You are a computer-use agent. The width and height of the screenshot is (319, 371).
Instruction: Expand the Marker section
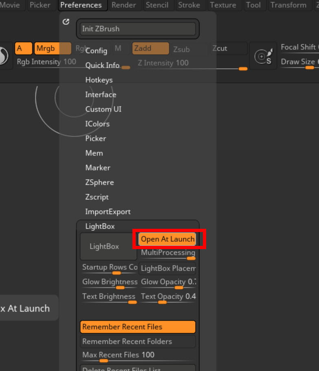tap(98, 168)
